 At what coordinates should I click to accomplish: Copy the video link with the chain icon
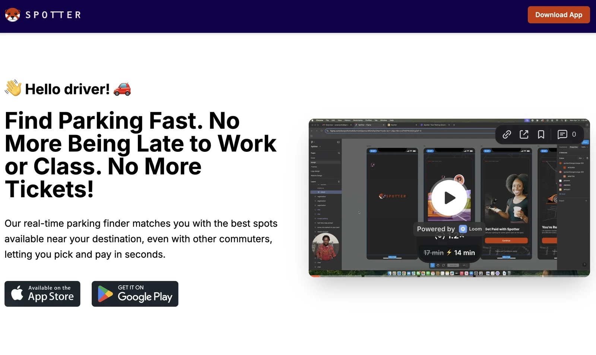click(x=507, y=134)
